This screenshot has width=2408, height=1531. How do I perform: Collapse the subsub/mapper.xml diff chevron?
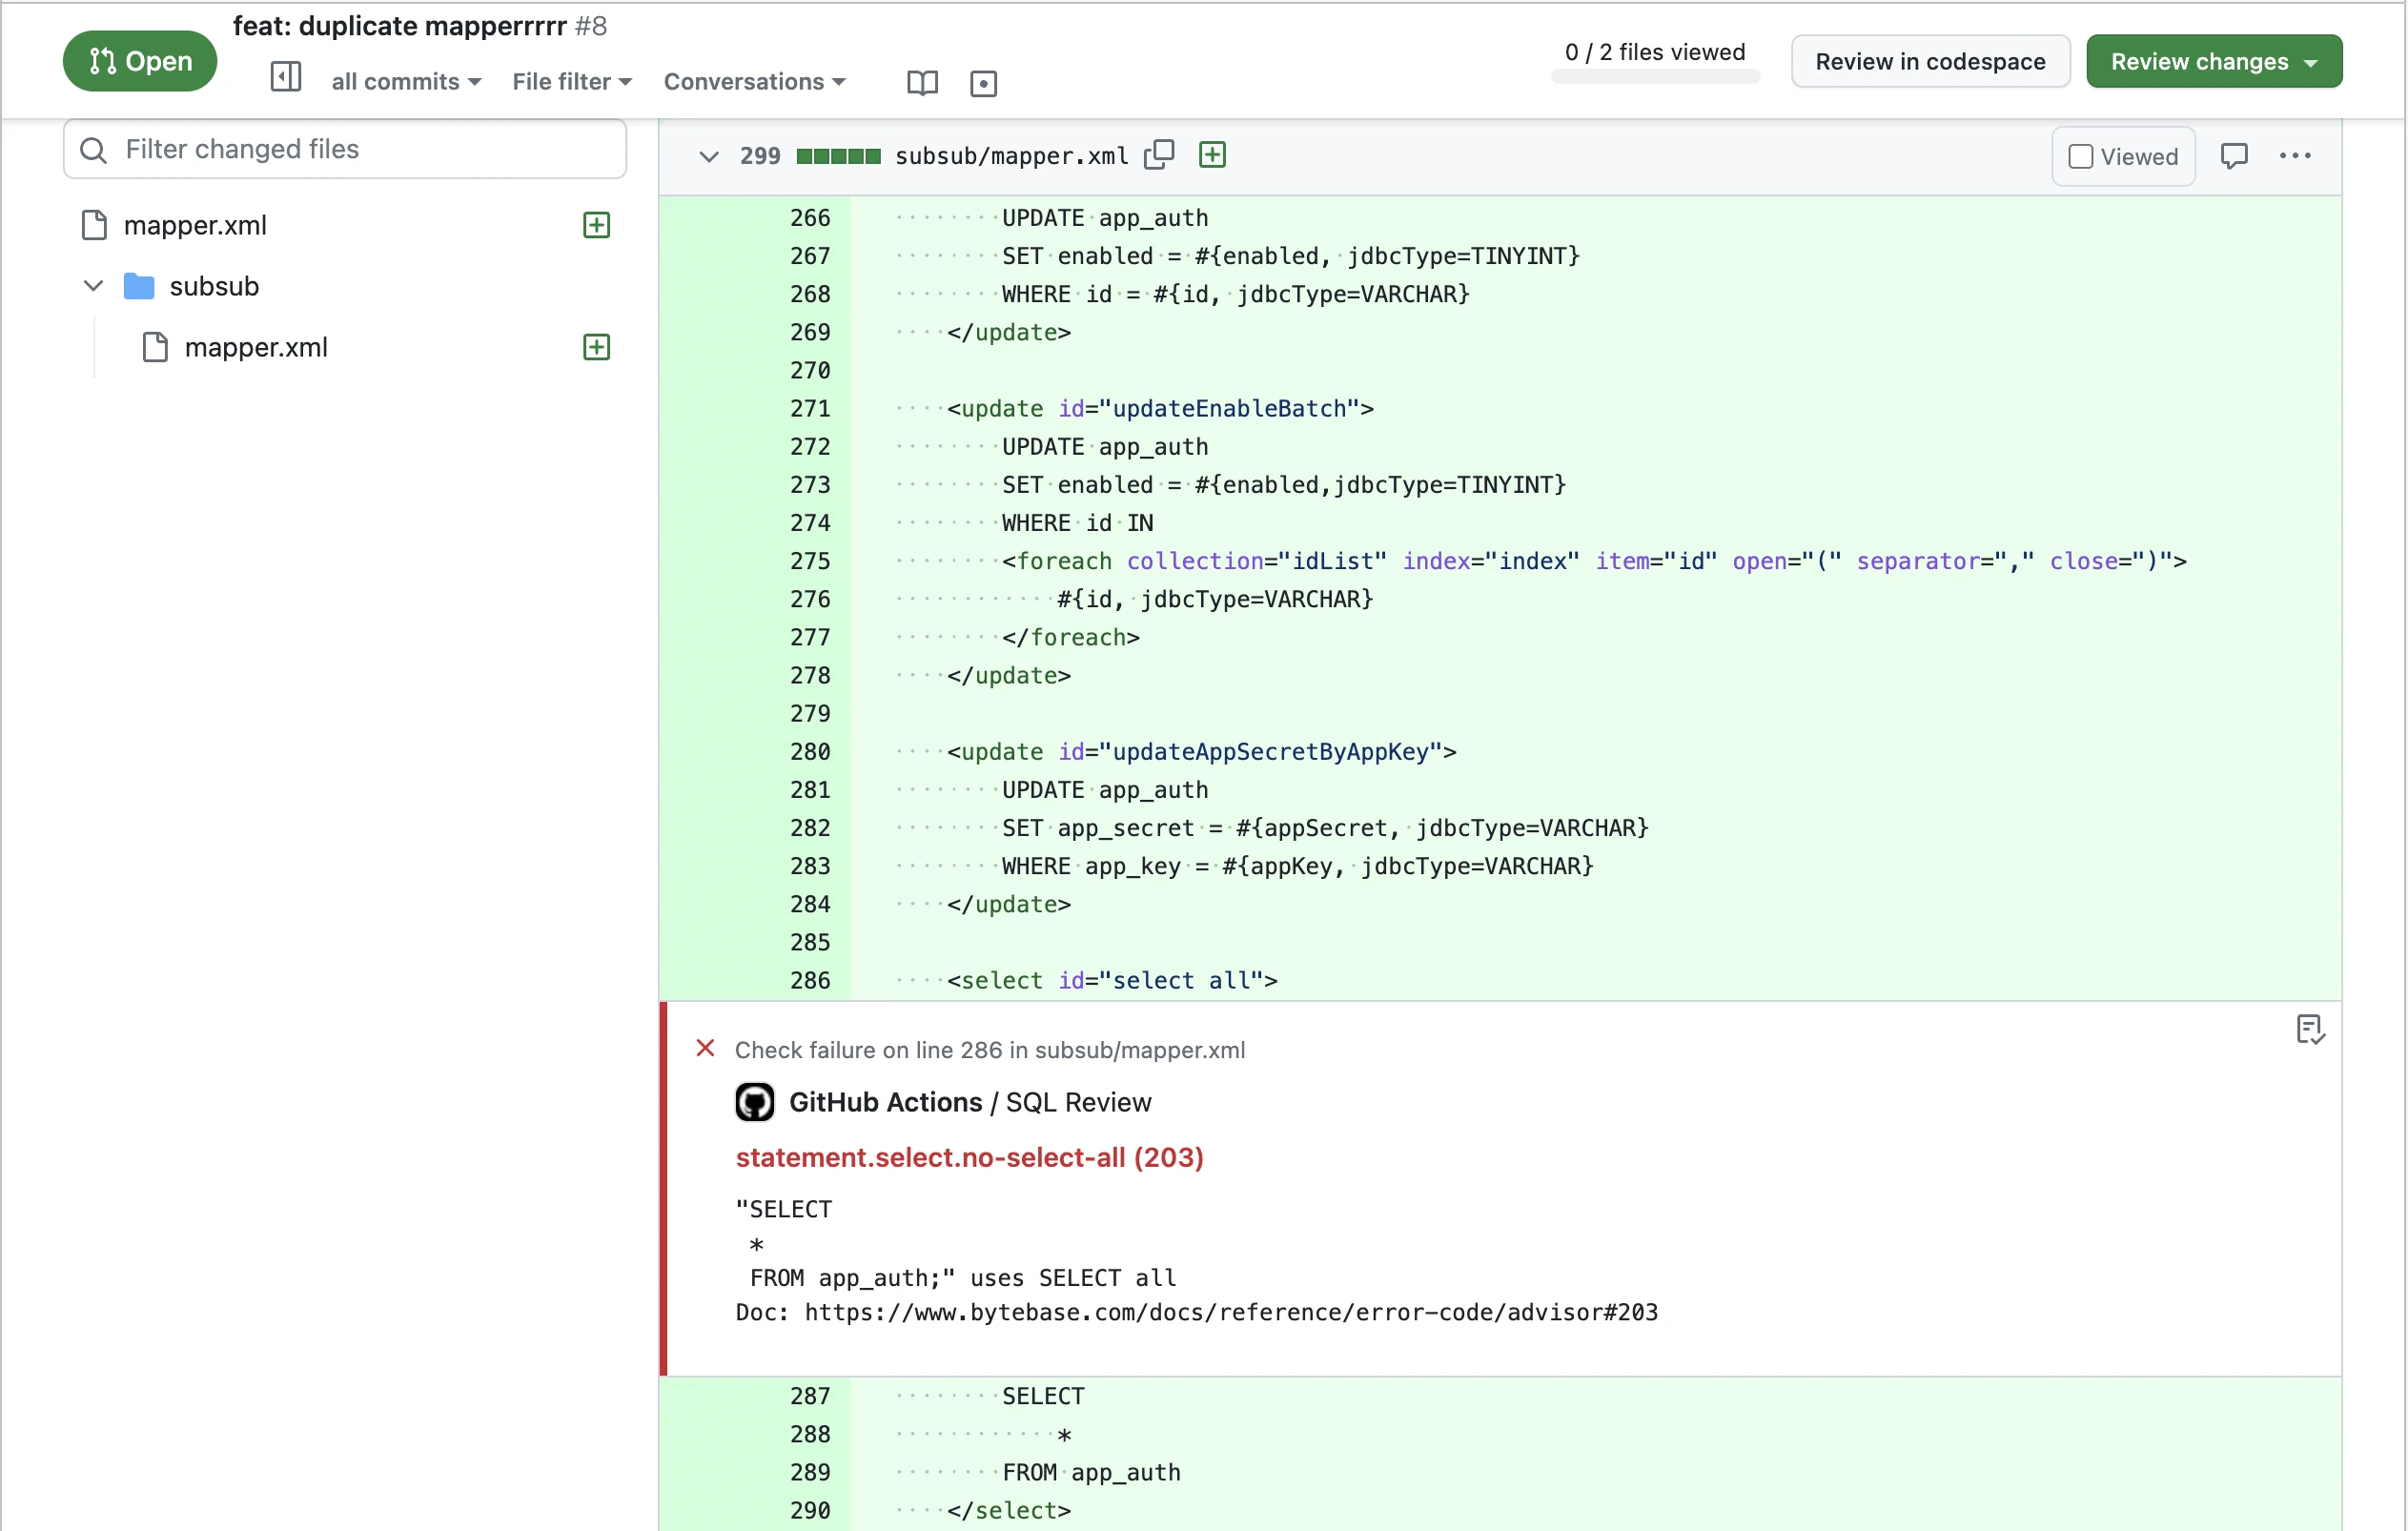pos(709,156)
